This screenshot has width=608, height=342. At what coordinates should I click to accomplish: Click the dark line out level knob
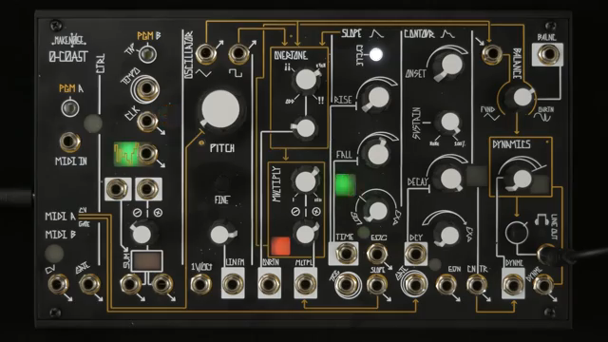516,233
